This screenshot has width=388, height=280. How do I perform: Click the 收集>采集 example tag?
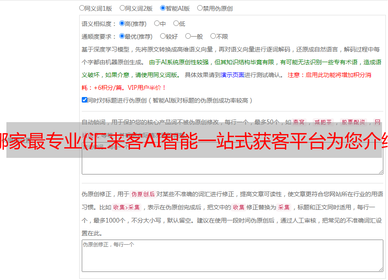[x=126, y=207]
